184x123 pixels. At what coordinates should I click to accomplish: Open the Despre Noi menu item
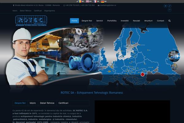87,21
